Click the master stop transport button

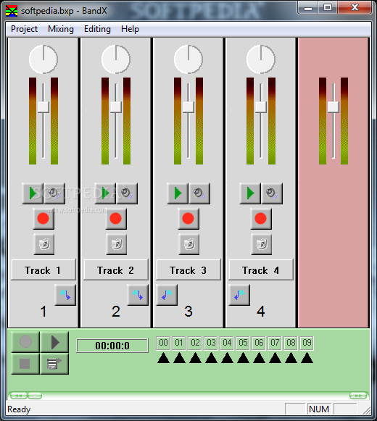[25, 364]
